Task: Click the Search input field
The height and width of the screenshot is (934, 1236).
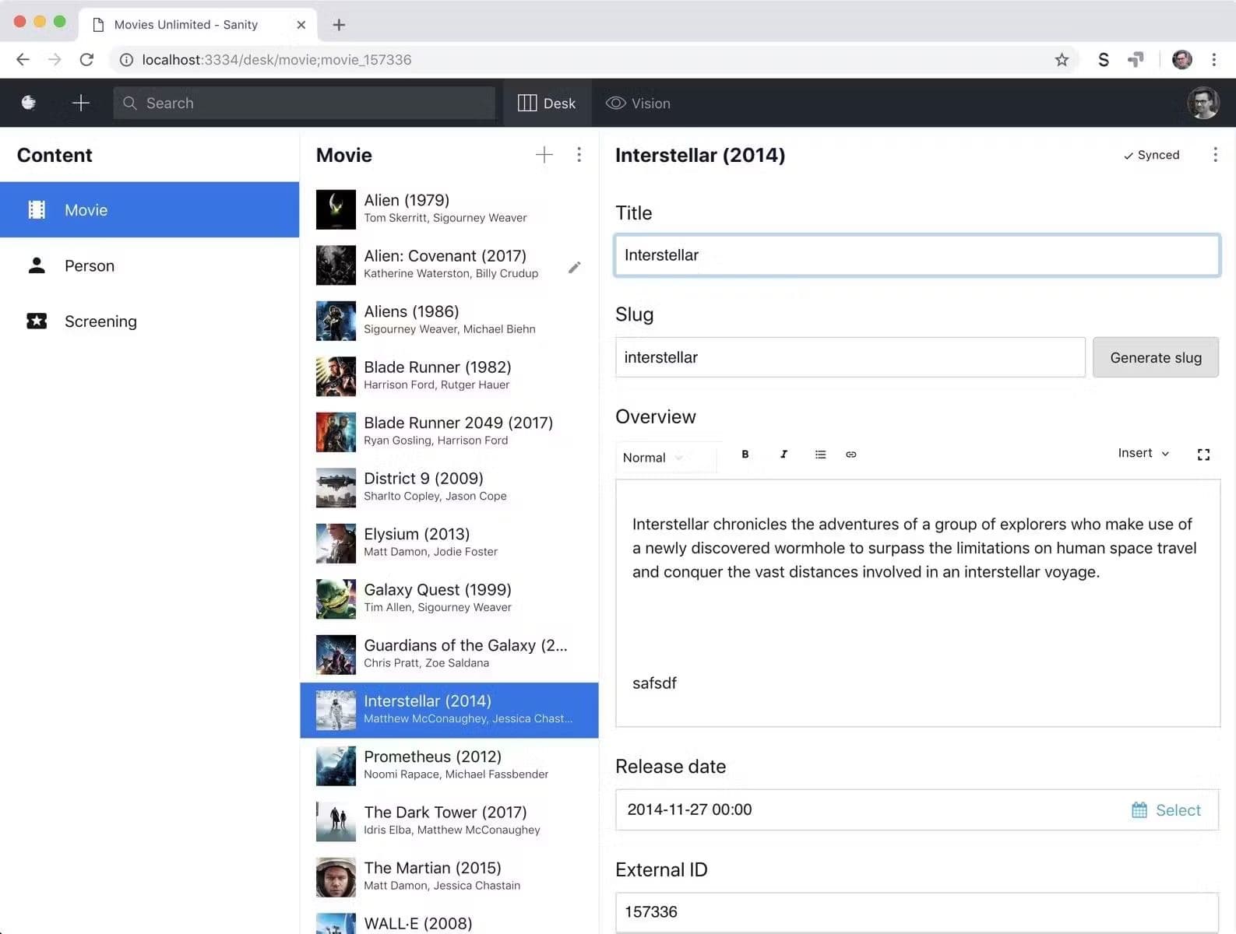Action: click(x=304, y=103)
